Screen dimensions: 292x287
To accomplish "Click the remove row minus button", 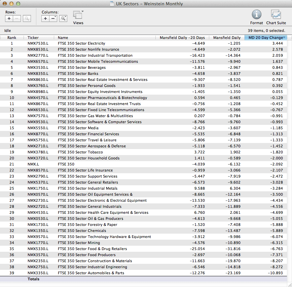I will 17,18.
